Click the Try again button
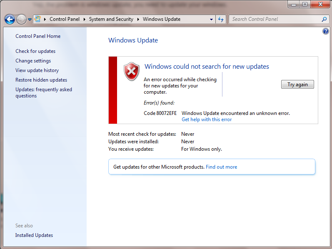The height and width of the screenshot is (249, 332). pyautogui.click(x=297, y=85)
